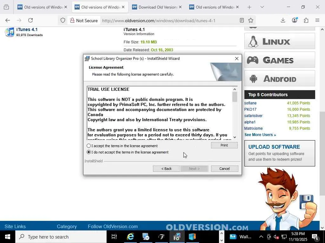Open the extensions puzzle icon
325x243 pixels.
(x=306, y=20)
